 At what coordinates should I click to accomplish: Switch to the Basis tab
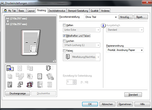tap(22, 11)
